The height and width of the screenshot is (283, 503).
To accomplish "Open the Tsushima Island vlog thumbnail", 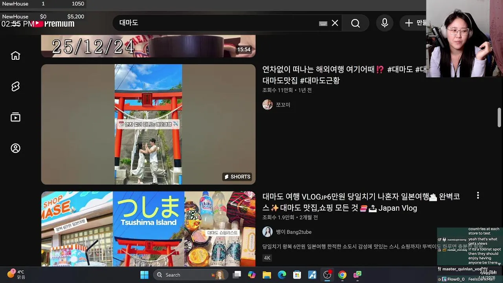I will [148, 229].
